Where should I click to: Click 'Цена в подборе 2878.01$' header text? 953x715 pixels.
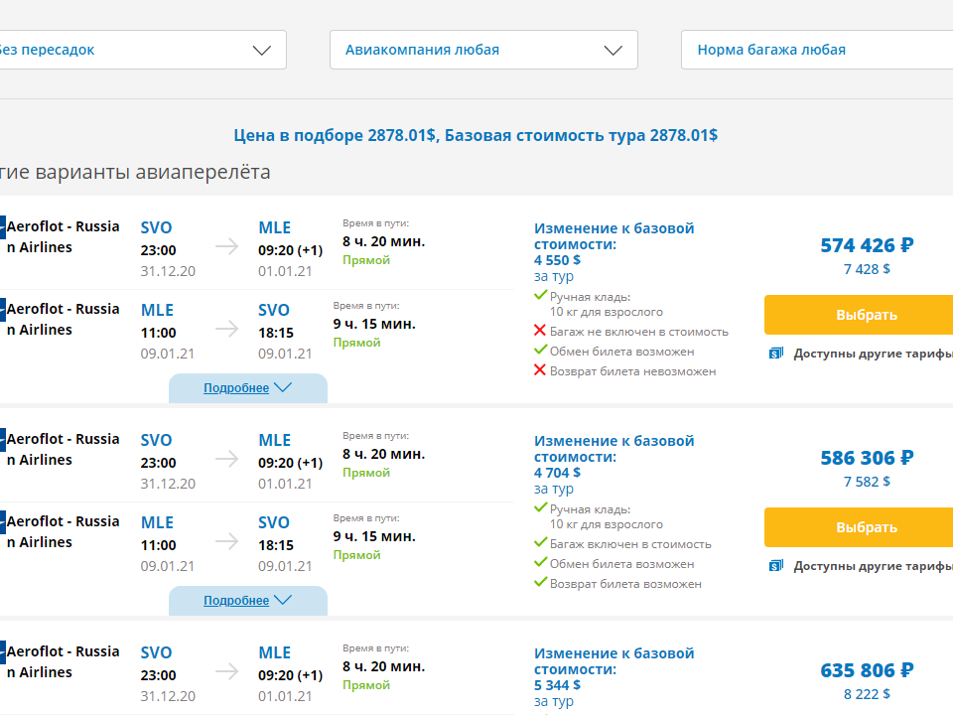point(335,135)
